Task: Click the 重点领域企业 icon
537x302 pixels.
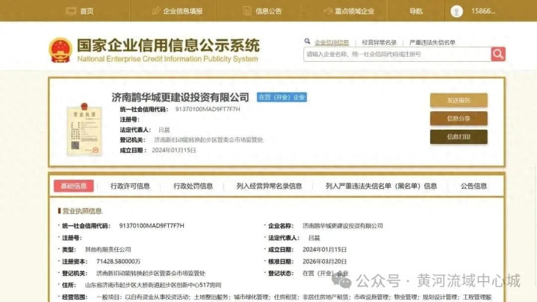Action: pos(328,11)
